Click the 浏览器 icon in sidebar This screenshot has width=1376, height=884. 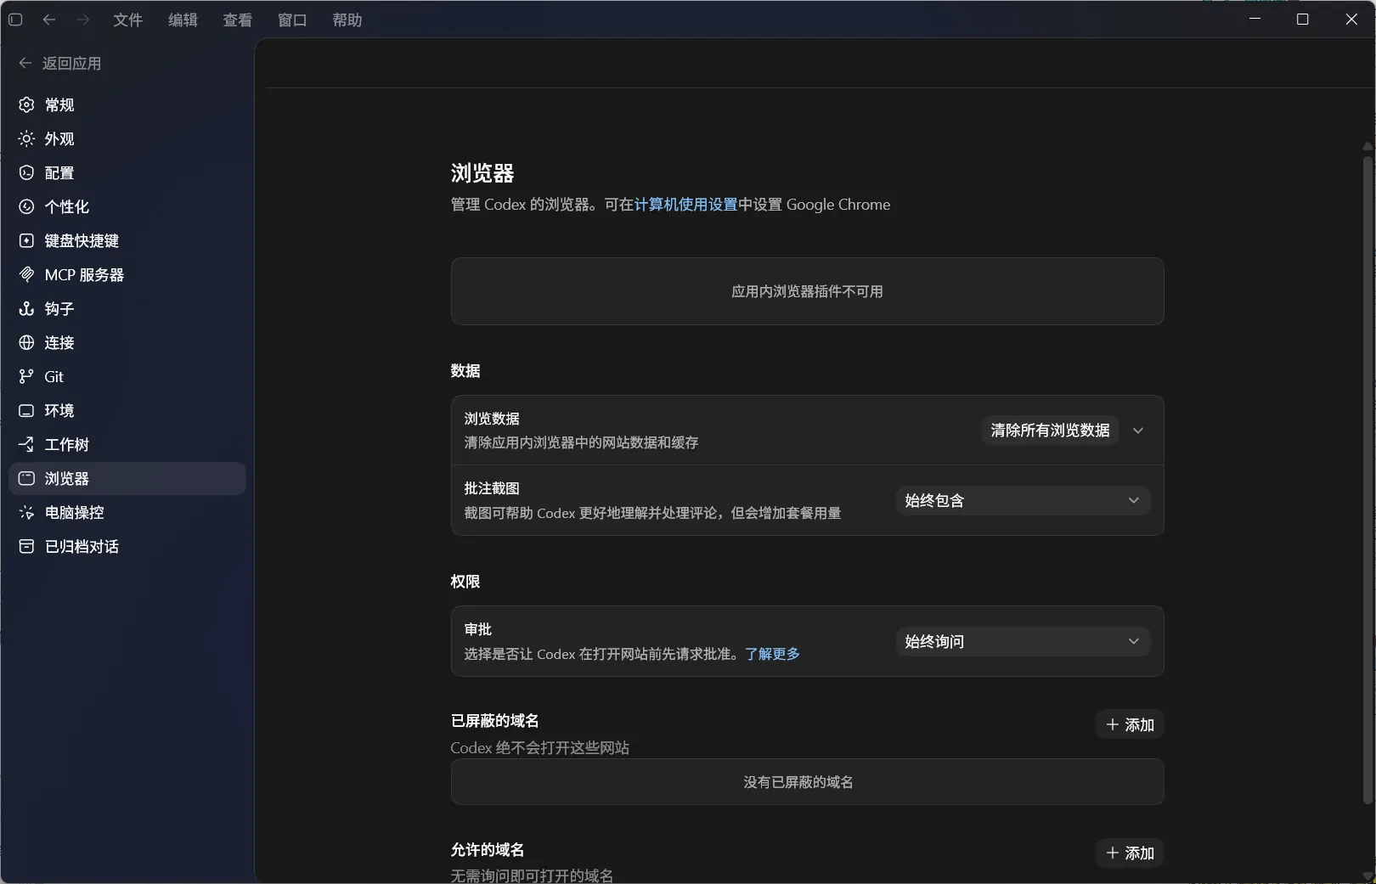[x=26, y=478]
